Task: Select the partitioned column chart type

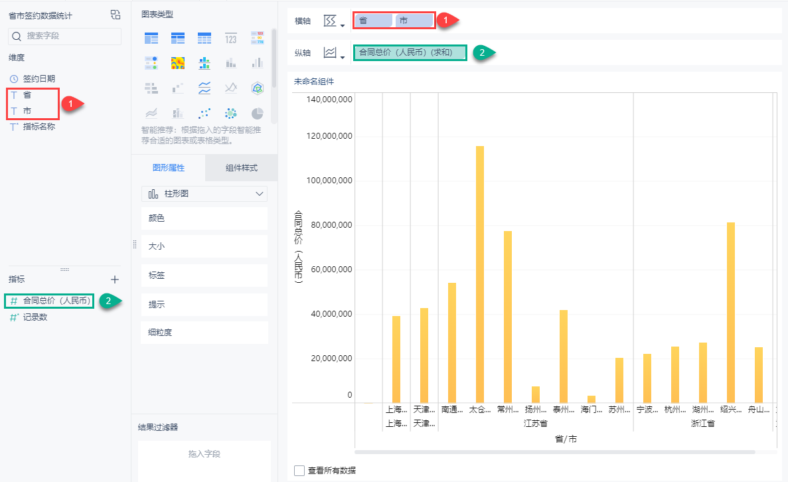Action: pos(204,63)
